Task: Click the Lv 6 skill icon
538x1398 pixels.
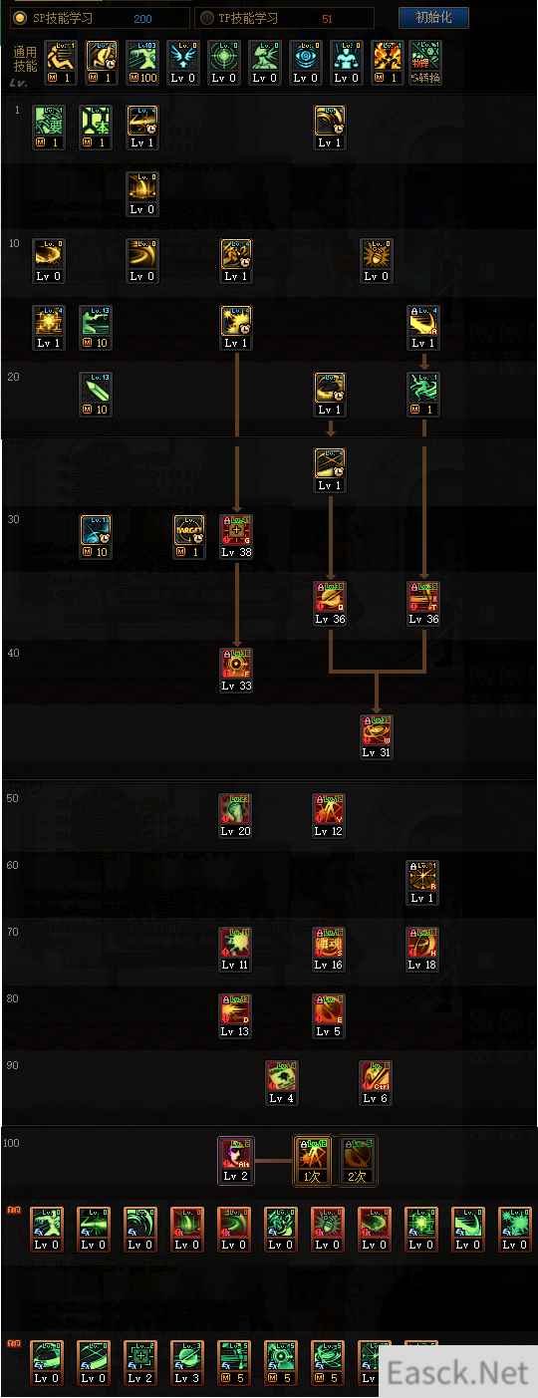Action: pyautogui.click(x=377, y=1082)
